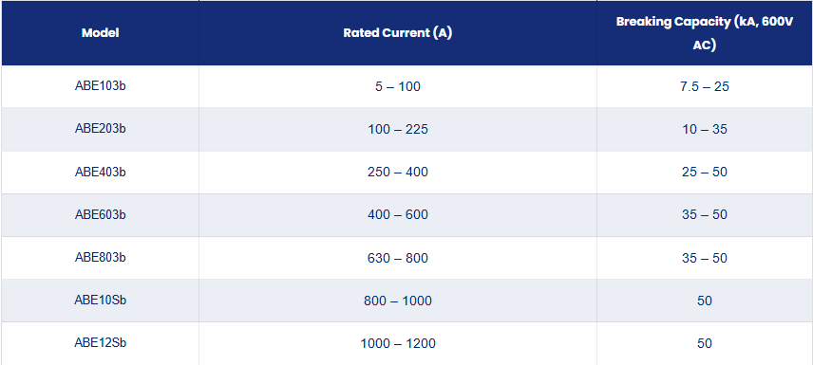Click the Breaking Capacity column header
Screen dimensions: 813x365
tap(705, 33)
